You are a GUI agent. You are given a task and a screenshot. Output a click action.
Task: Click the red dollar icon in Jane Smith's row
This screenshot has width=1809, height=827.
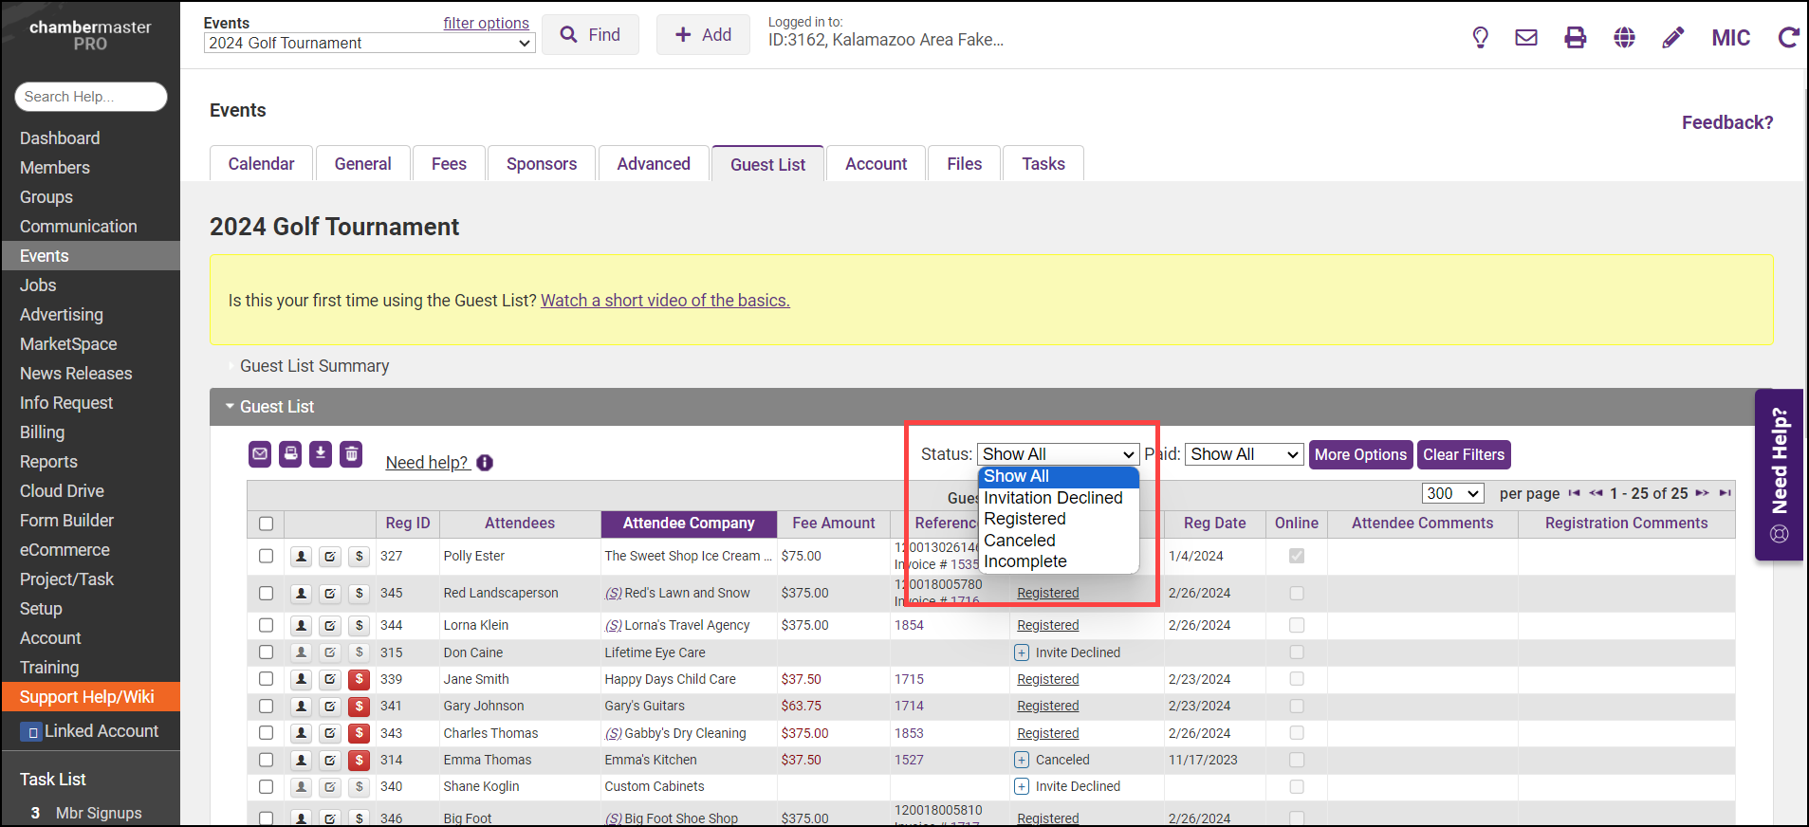coord(359,679)
